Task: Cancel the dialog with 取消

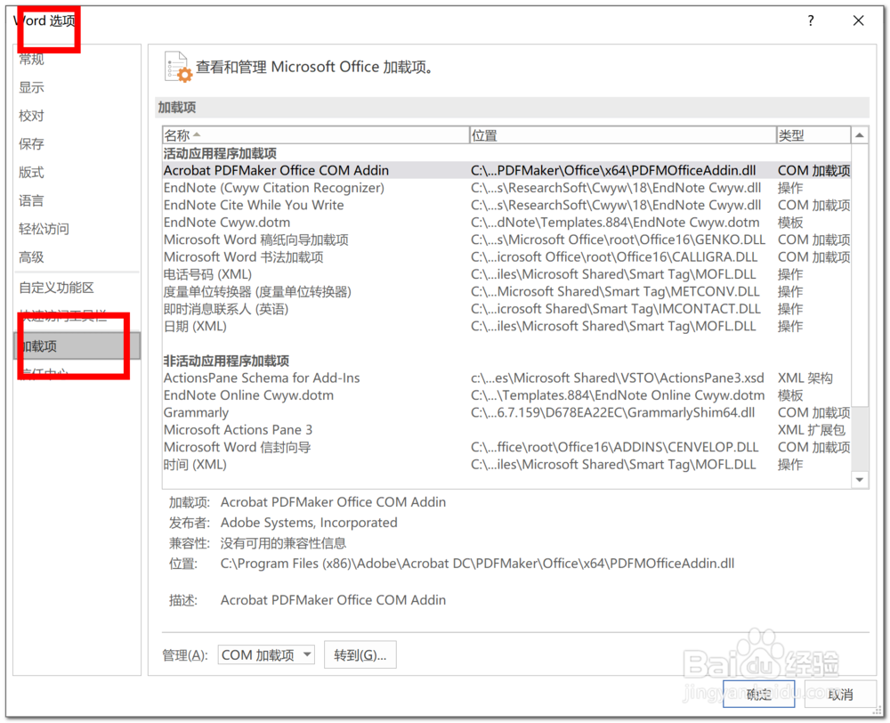Action: pyautogui.click(x=840, y=694)
